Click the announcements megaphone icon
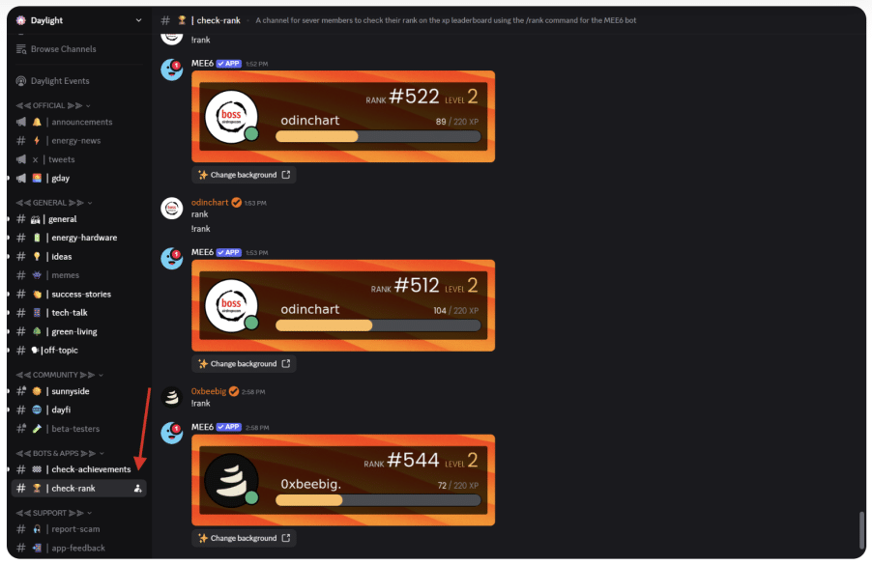This screenshot has width=872, height=565. 21,122
